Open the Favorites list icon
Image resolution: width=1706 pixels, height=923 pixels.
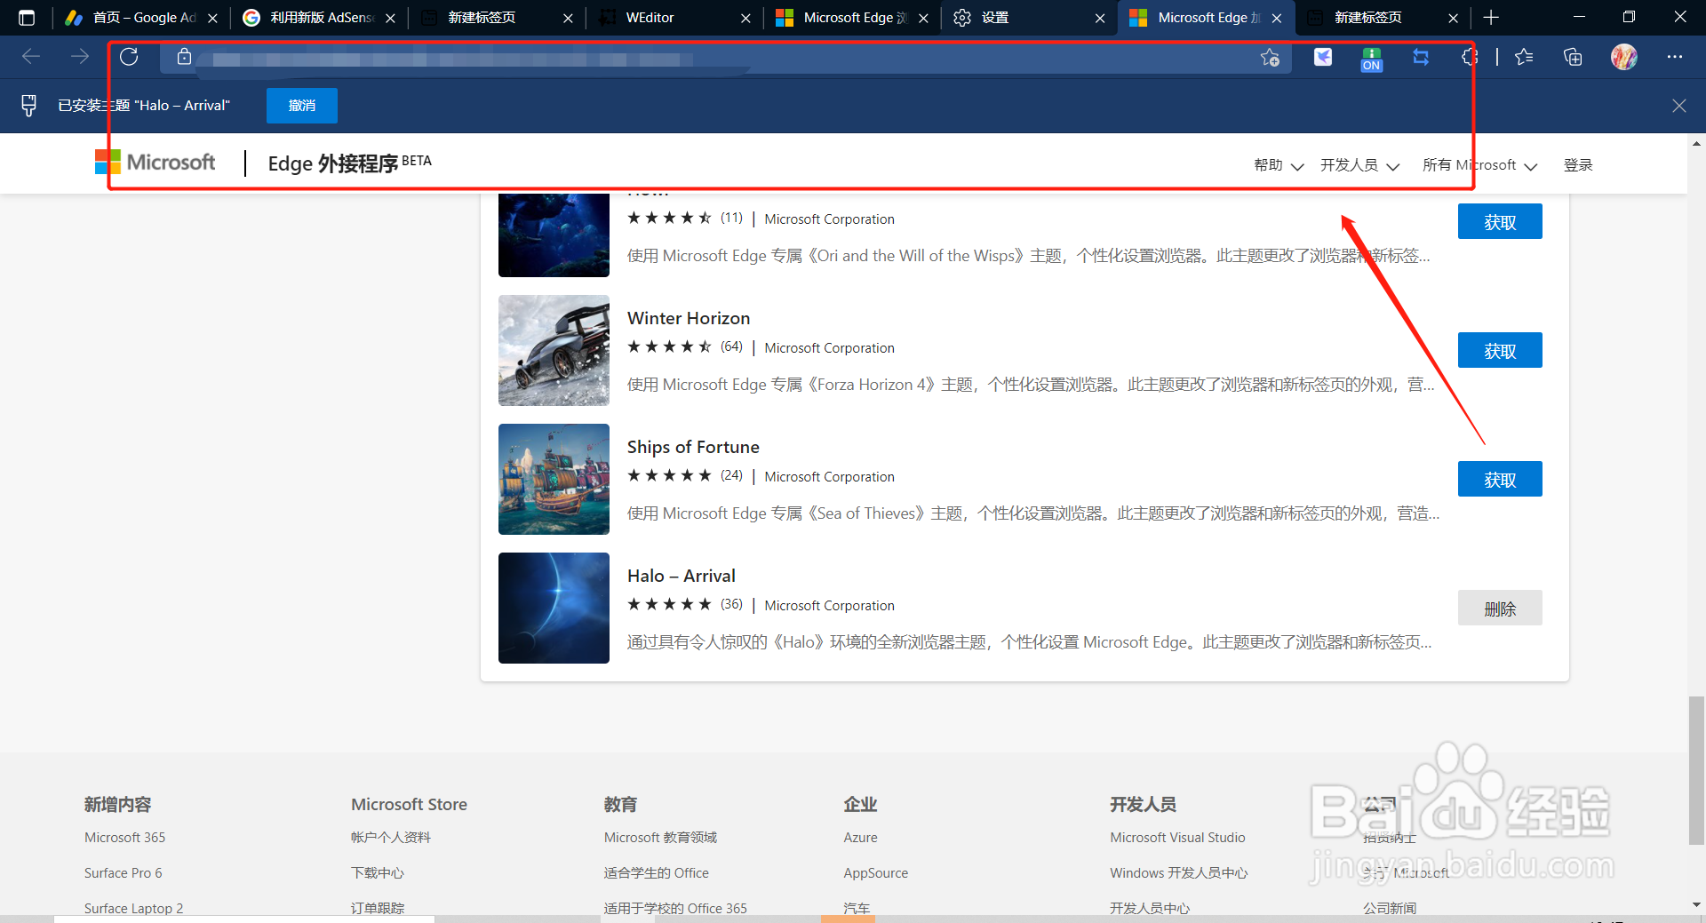(1524, 57)
